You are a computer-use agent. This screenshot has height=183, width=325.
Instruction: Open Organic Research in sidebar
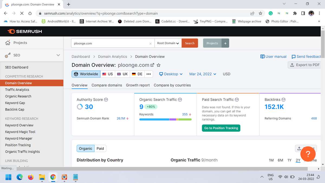pos(18,96)
